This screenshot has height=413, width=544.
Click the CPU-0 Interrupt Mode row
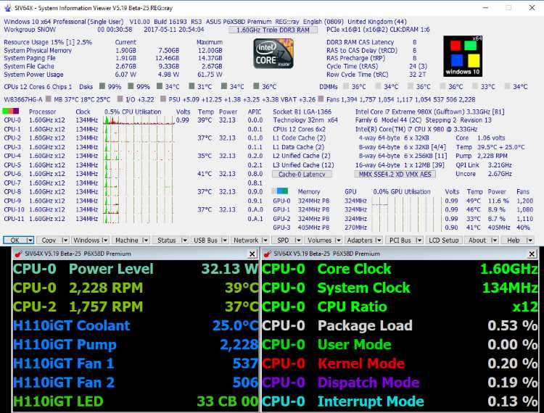(400, 401)
